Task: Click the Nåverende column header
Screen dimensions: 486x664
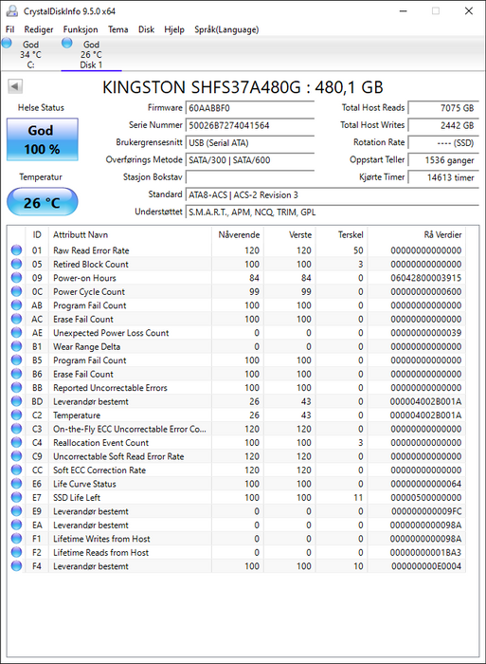Action: pyautogui.click(x=239, y=234)
